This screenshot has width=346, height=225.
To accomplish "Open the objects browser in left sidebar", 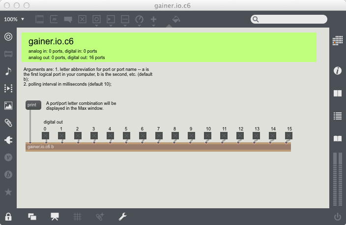I will coord(8,37).
